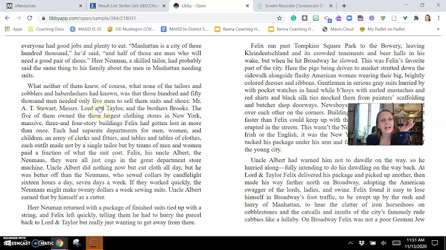Open Chrome from the taskbar
446x250 pixels.
click(59, 243)
